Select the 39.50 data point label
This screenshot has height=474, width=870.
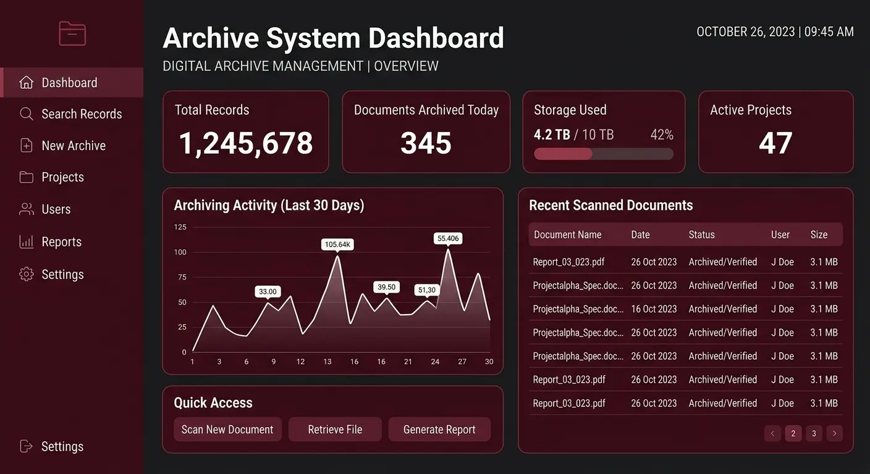386,287
